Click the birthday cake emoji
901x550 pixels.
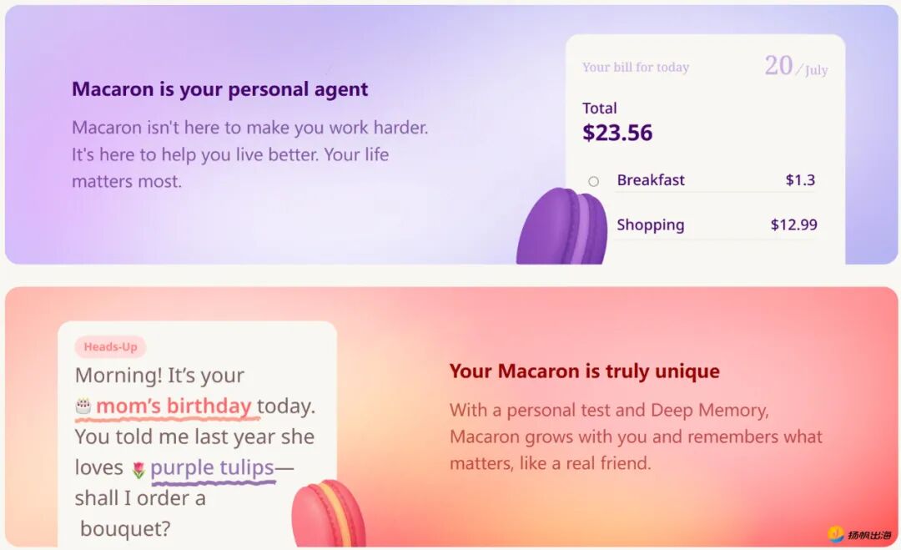83,406
